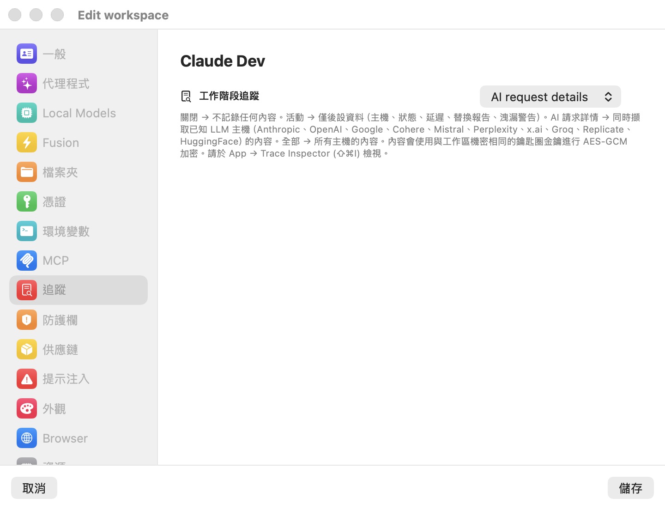Click the 環境變數 terminal icon
This screenshot has width=665, height=510.
pyautogui.click(x=27, y=231)
